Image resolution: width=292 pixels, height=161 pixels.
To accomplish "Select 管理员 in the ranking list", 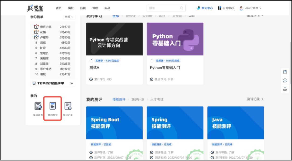I will pos(44,53).
